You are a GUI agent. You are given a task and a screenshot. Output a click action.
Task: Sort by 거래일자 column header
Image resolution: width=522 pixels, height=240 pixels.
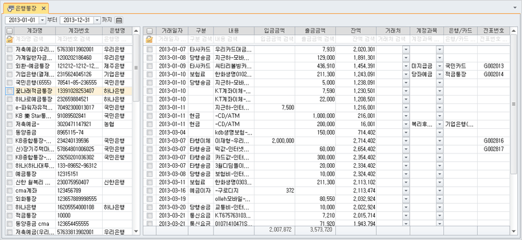pos(172,31)
